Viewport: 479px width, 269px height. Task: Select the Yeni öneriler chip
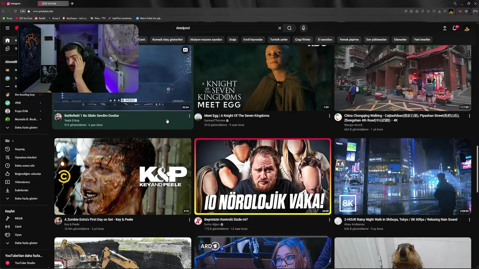422,39
